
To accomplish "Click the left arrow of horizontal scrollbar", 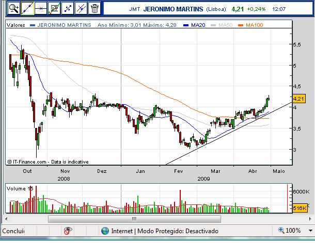I will pos(6,219).
